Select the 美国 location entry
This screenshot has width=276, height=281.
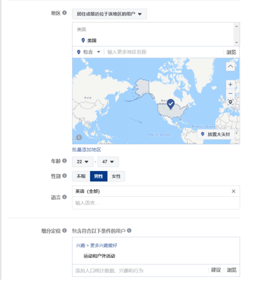tap(92, 41)
